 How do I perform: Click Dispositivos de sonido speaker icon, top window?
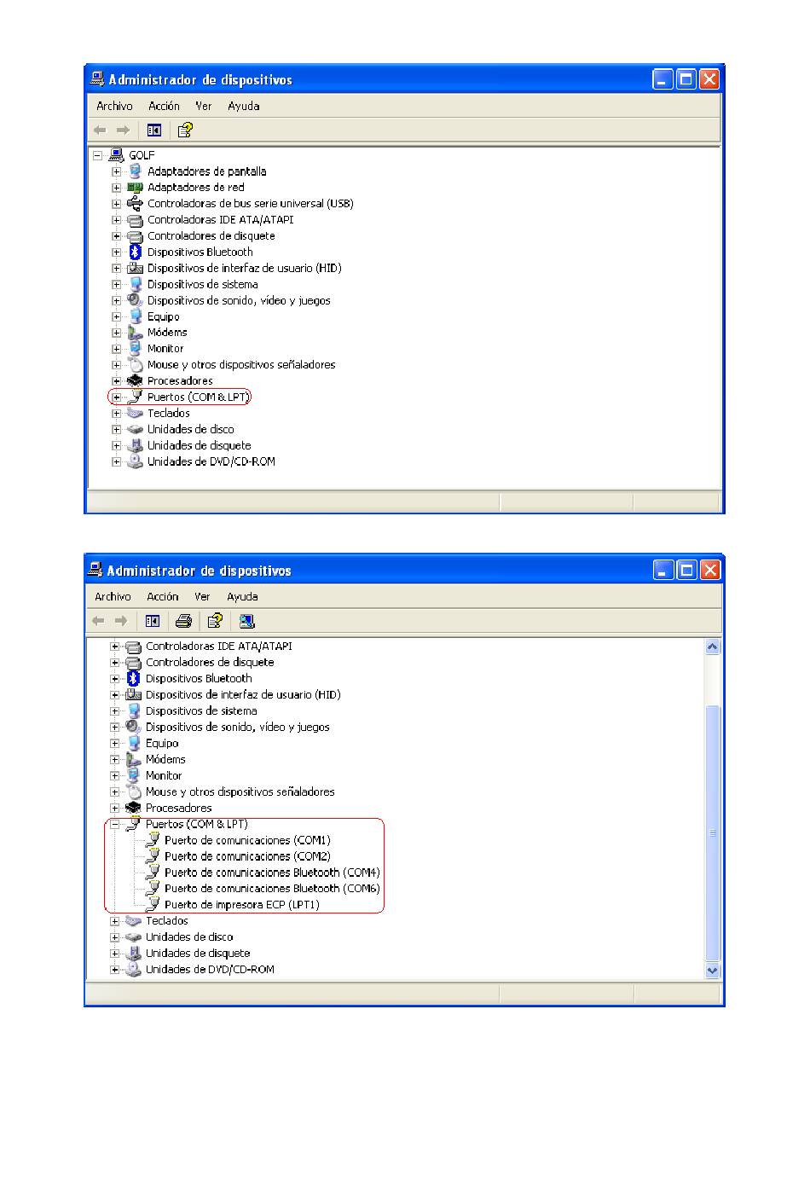135,300
